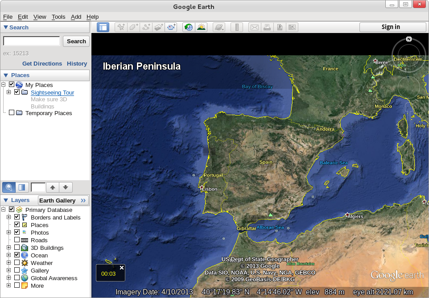Click the Add Polygon tool

click(133, 27)
